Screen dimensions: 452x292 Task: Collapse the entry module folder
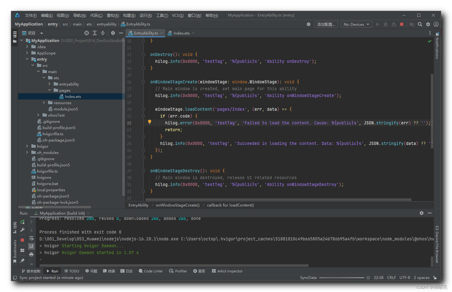(27, 59)
